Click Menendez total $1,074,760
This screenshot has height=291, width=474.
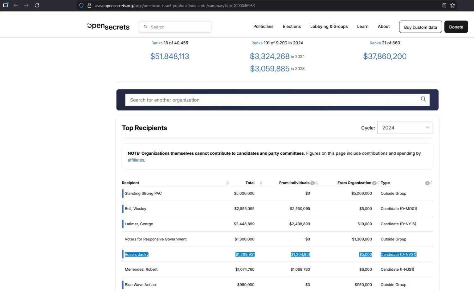click(245, 269)
